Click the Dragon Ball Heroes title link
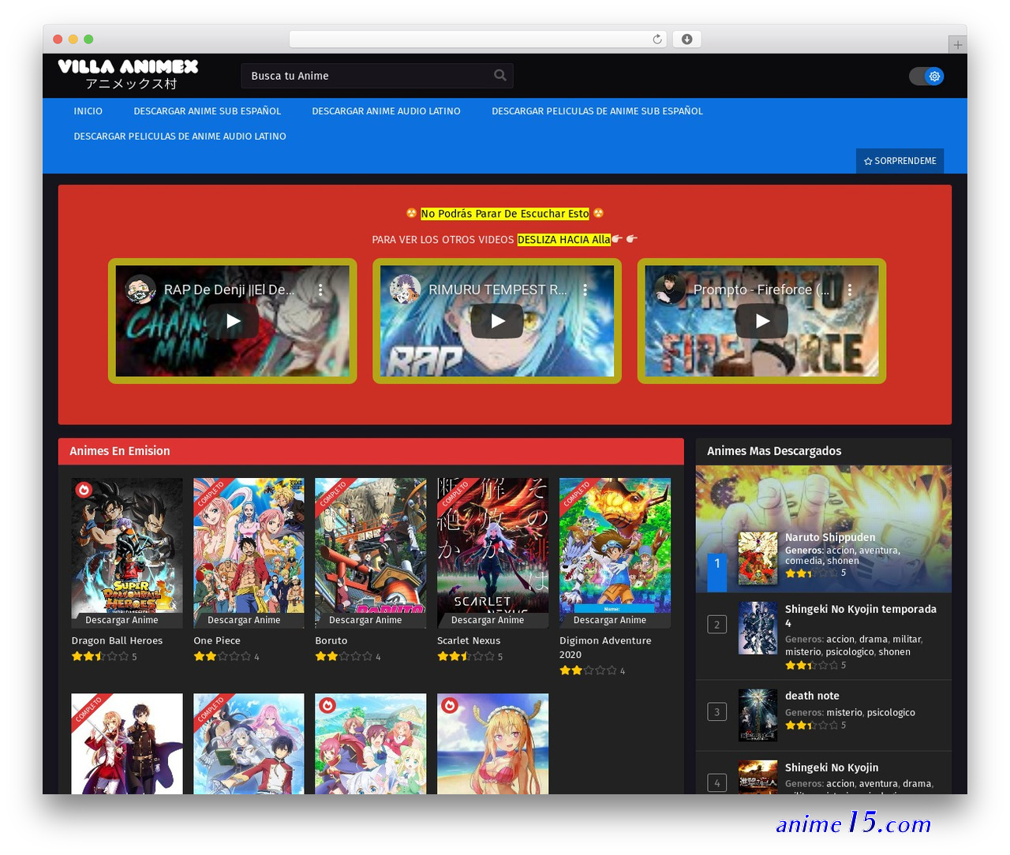The height and width of the screenshot is (855, 1010). coord(117,640)
